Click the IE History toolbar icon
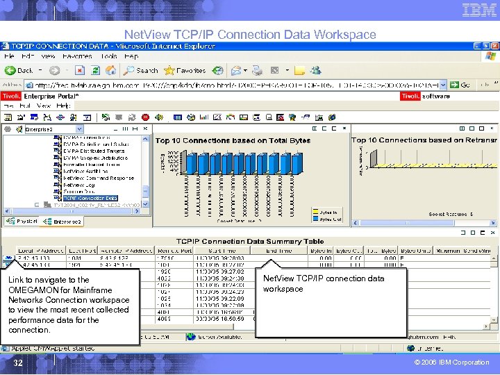 coord(218,70)
